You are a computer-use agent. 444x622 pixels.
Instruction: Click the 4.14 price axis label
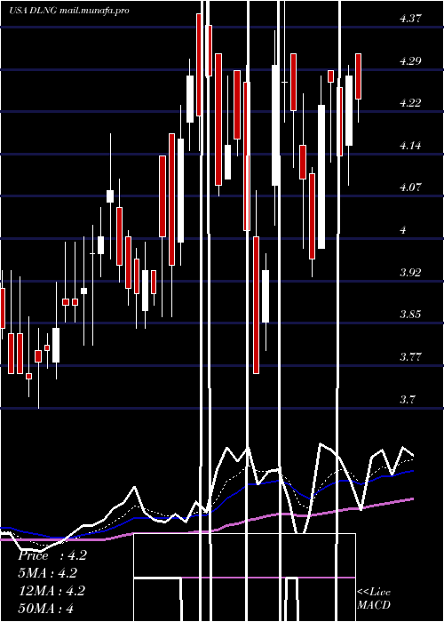tap(410, 146)
